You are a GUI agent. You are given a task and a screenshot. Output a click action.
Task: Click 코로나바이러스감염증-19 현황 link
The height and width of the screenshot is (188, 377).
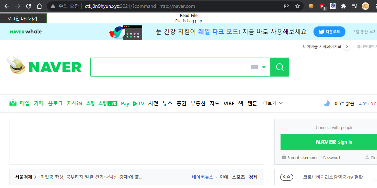coord(333,177)
